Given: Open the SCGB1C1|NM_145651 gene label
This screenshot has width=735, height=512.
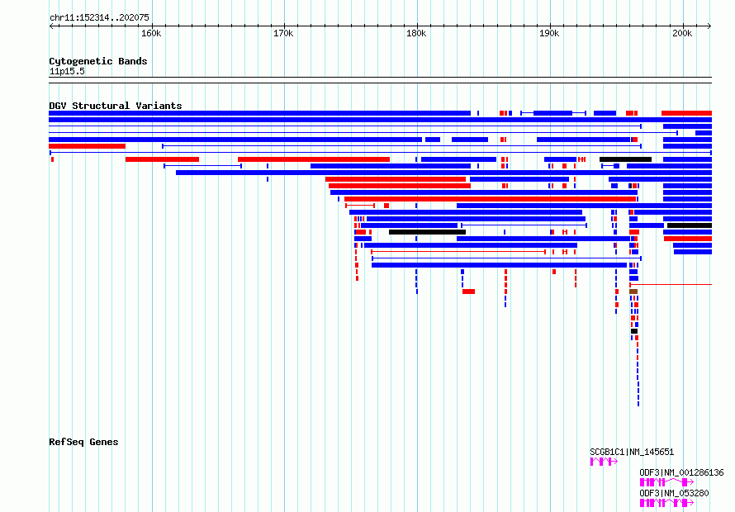Looking at the screenshot, I should coord(632,452).
